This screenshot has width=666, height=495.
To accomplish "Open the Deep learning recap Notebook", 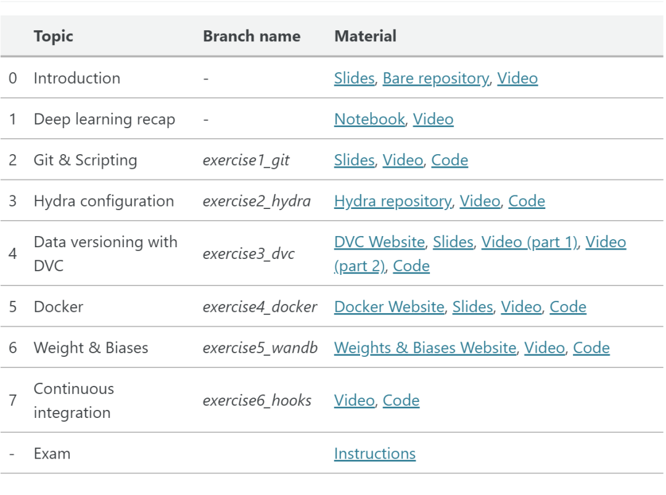I will 369,119.
